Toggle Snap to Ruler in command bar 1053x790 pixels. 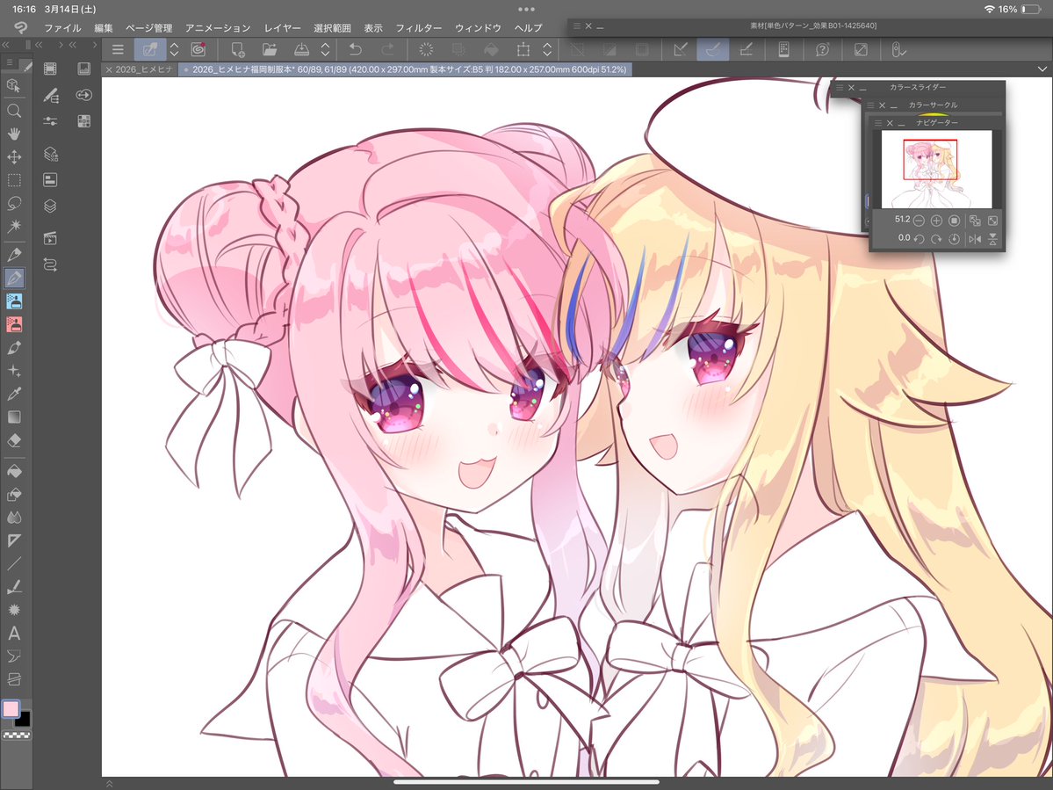pyautogui.click(x=681, y=49)
